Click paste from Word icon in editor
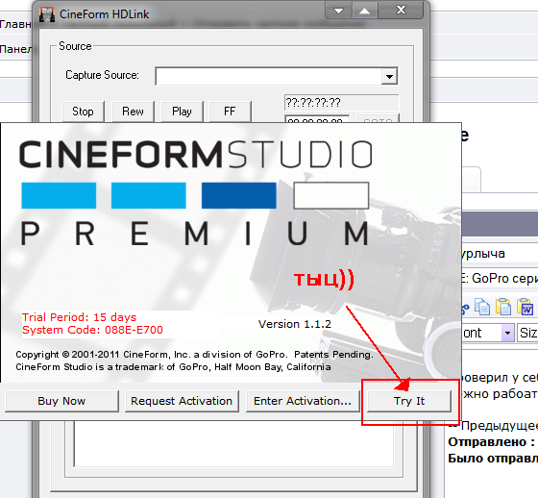 click(x=525, y=307)
